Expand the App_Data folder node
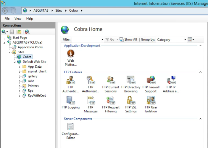This screenshot has height=148, width=208. click(x=20, y=67)
